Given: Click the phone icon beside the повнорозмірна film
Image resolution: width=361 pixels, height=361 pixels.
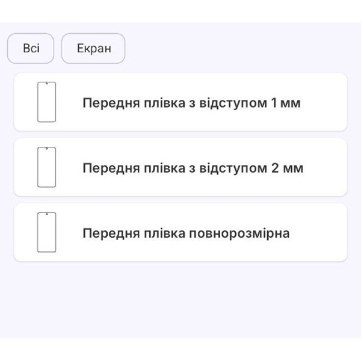Looking at the screenshot, I should (47, 232).
